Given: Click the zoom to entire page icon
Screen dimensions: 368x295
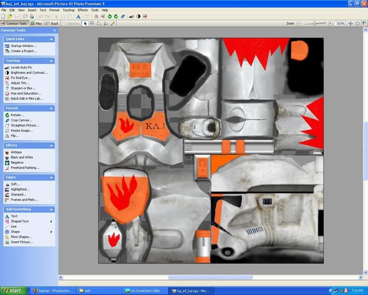Looking at the screenshot, I should (357, 24).
